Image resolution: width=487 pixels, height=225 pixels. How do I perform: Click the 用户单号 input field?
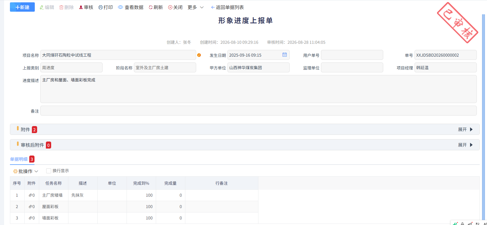click(x=352, y=55)
